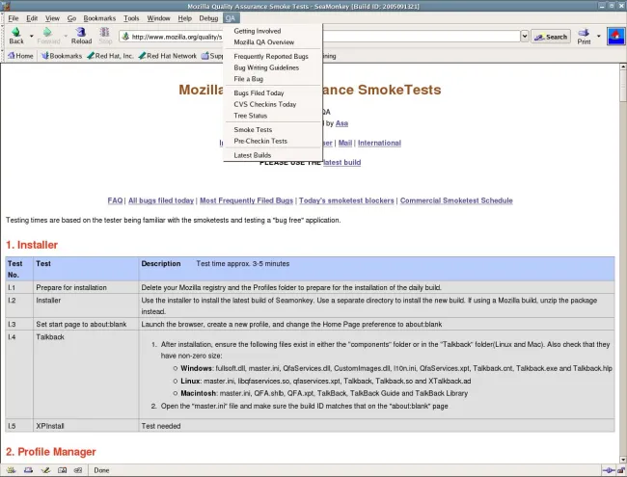Screen dimensions: 627x477
Task: Click the Back navigation arrow icon
Action: [16, 33]
